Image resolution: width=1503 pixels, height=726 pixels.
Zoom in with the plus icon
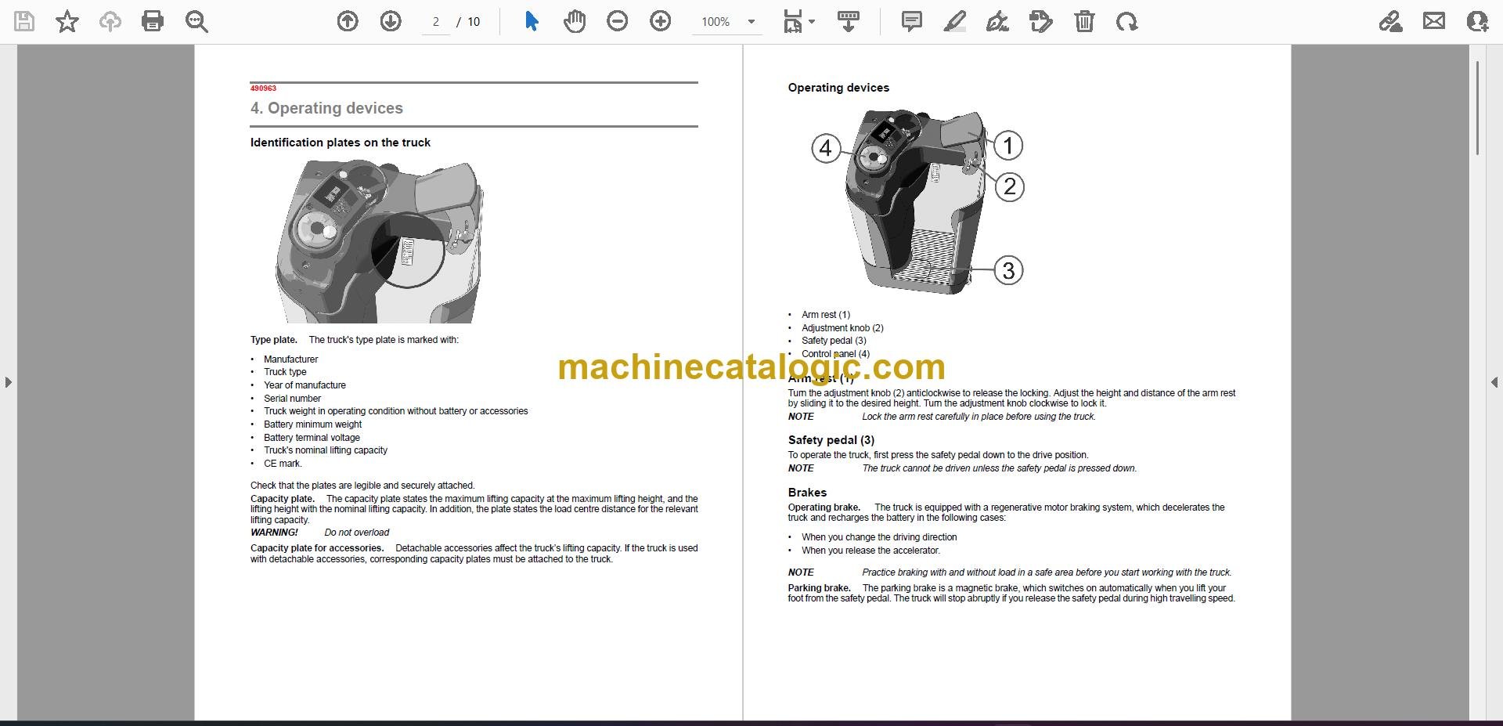661,21
